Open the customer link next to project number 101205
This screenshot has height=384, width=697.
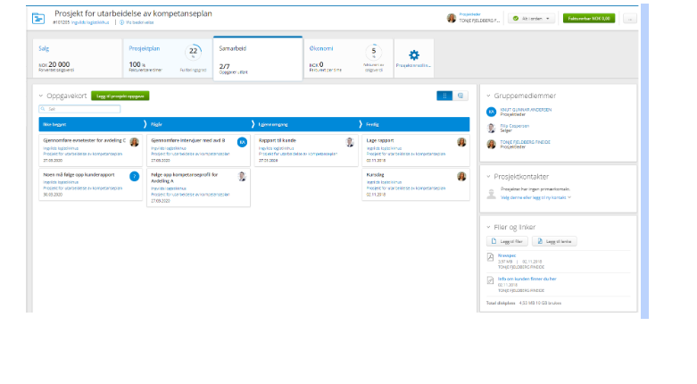90,22
